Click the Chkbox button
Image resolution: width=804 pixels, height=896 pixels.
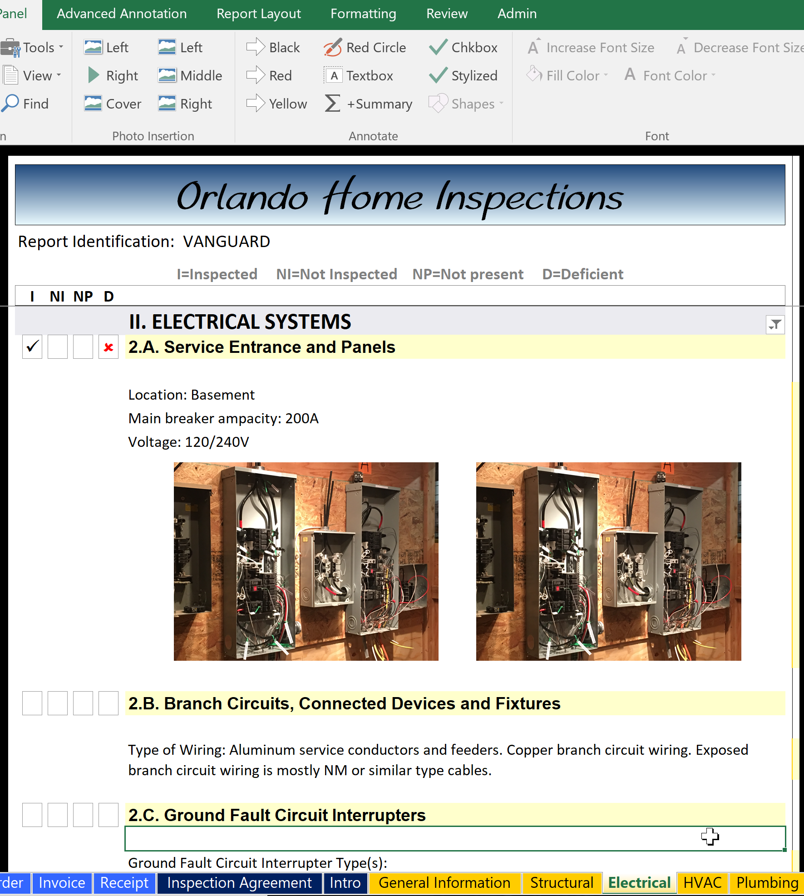pos(464,48)
